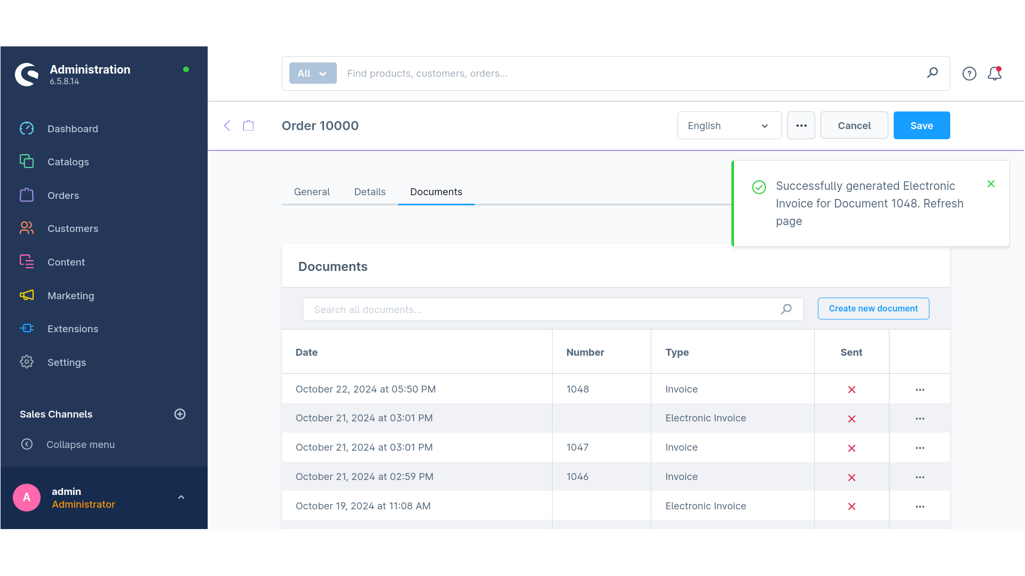The image size is (1025, 576).
Task: Click the Customers sidebar icon
Action: pos(27,229)
